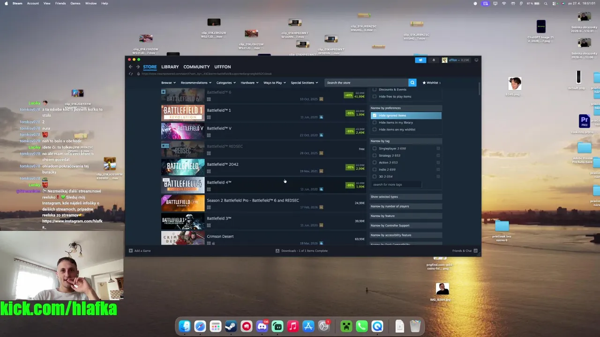The image size is (600, 337).
Task: Open Safari in the Dock
Action: click(x=200, y=326)
